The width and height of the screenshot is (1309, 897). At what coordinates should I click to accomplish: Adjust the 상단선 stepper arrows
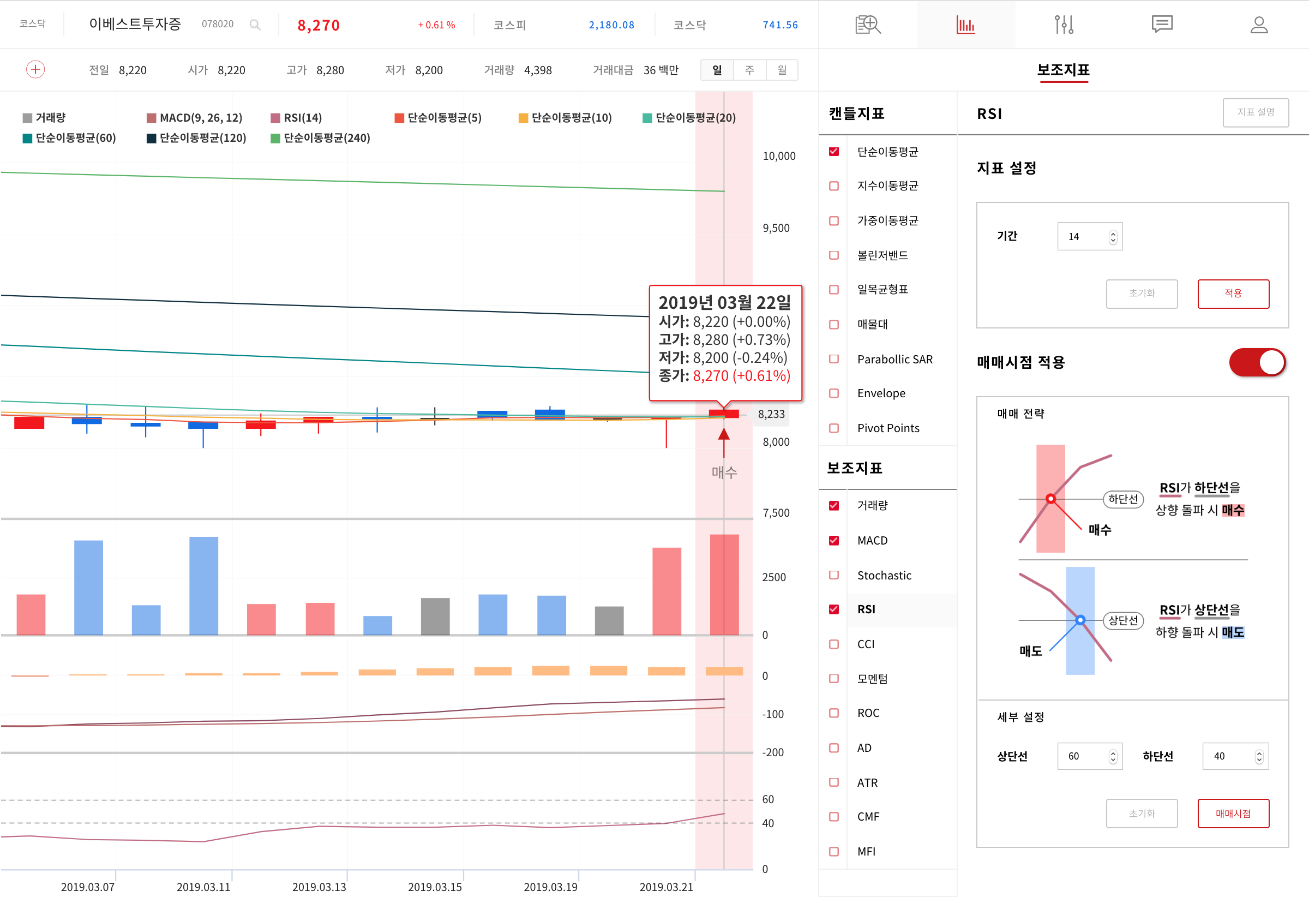pos(1113,757)
